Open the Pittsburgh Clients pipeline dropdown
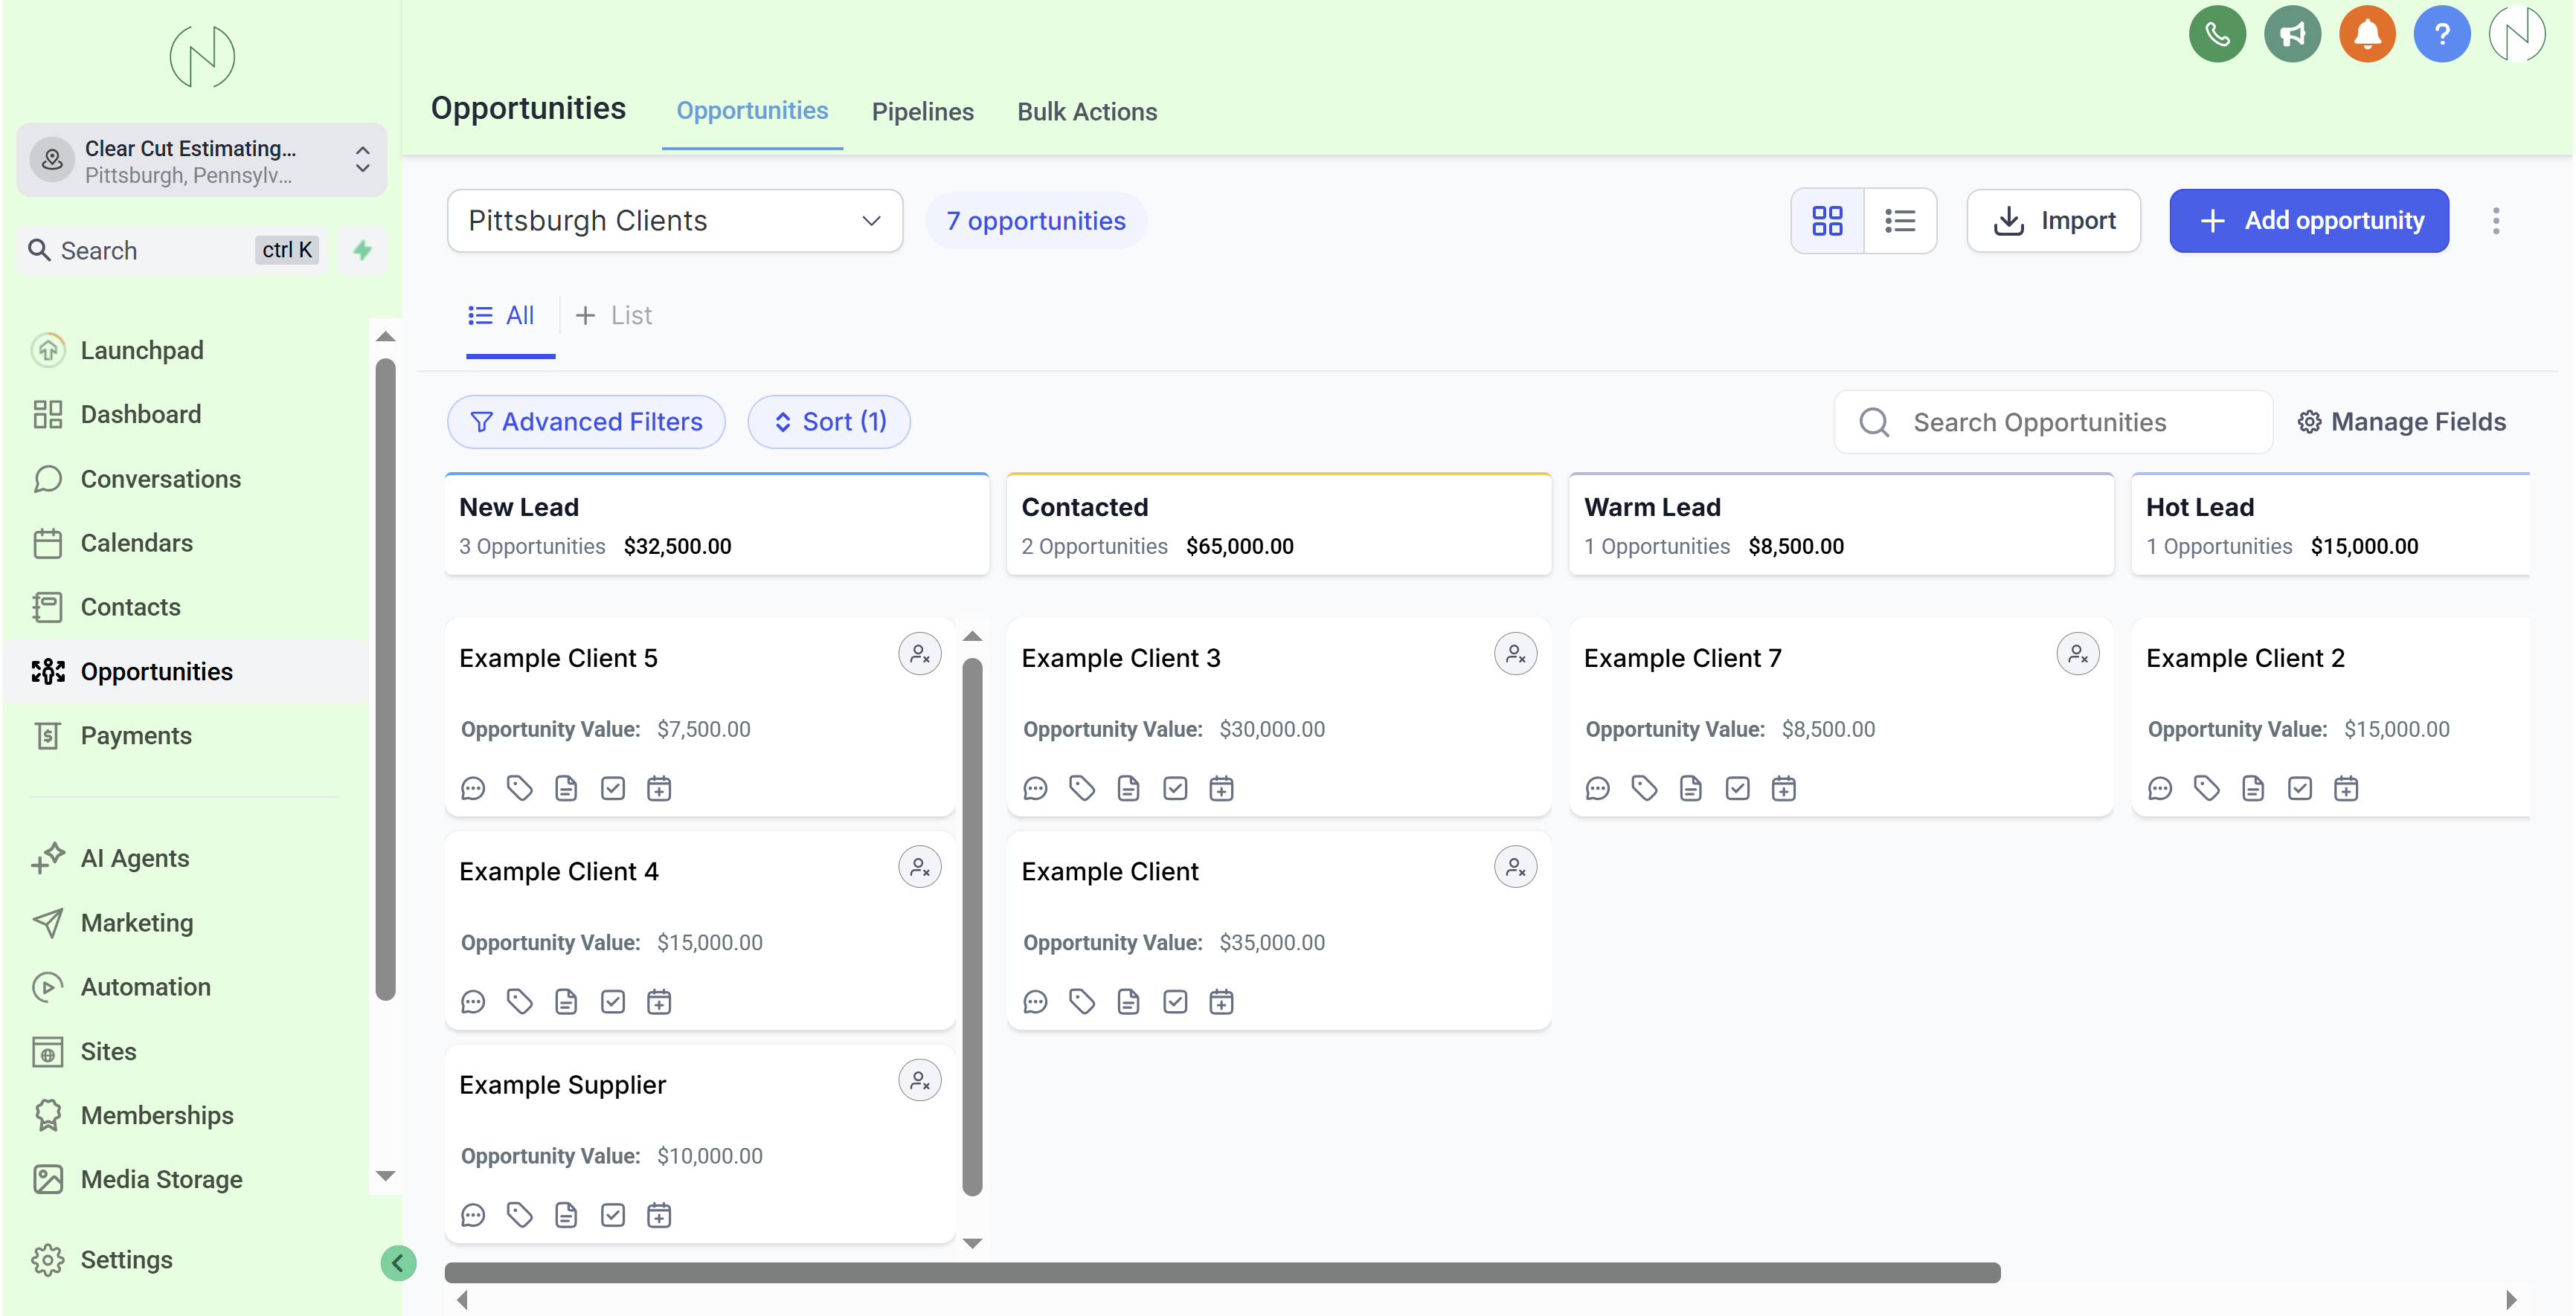Image resolution: width=2576 pixels, height=1316 pixels. click(x=675, y=221)
